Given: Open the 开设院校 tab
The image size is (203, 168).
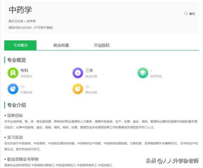Looking at the screenshot, I should (102, 45).
